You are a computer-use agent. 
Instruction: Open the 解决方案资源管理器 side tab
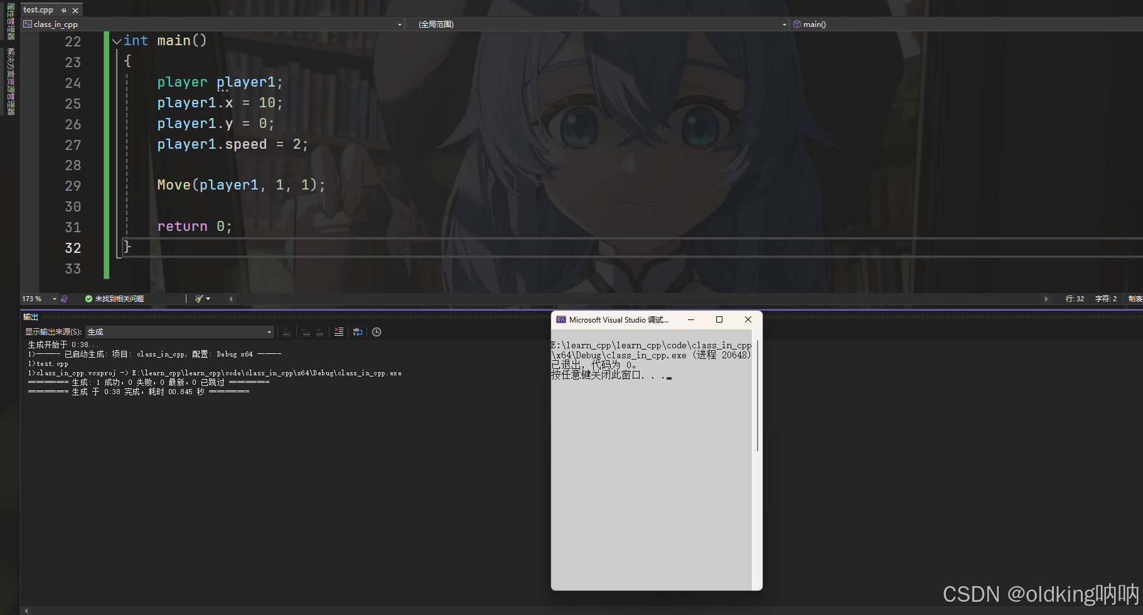point(10,82)
